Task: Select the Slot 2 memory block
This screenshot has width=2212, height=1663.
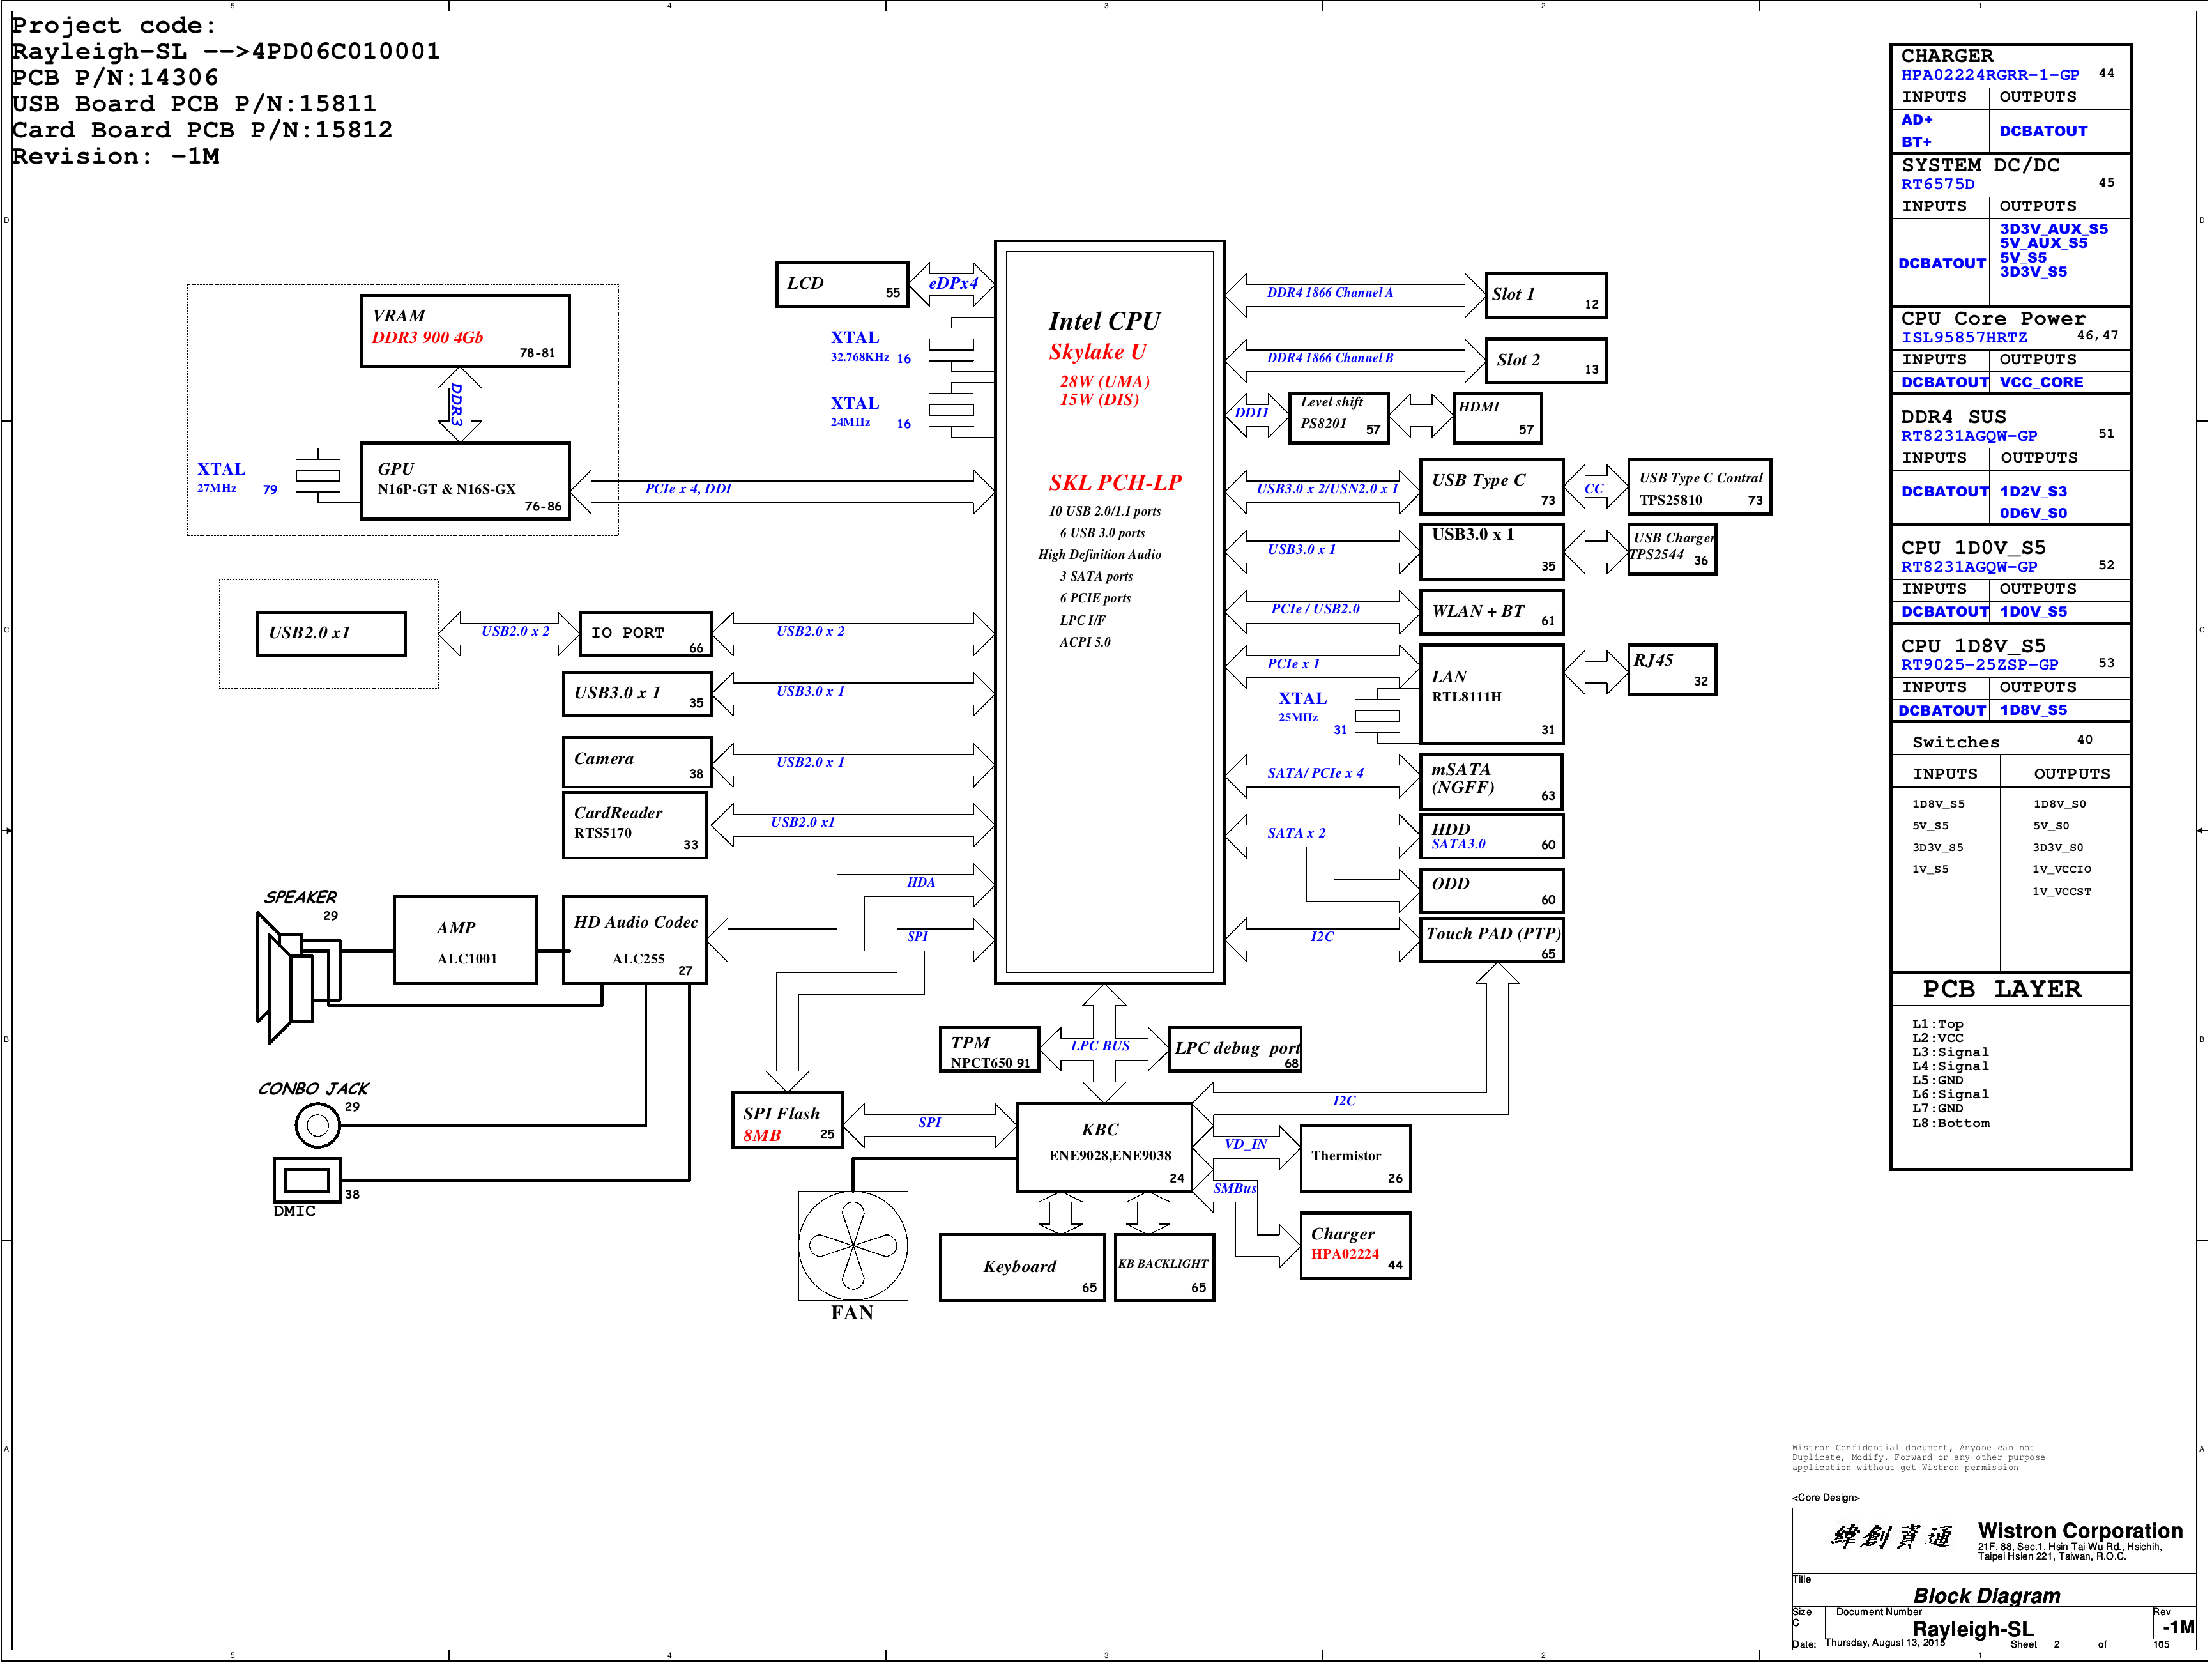Action: pos(1546,361)
